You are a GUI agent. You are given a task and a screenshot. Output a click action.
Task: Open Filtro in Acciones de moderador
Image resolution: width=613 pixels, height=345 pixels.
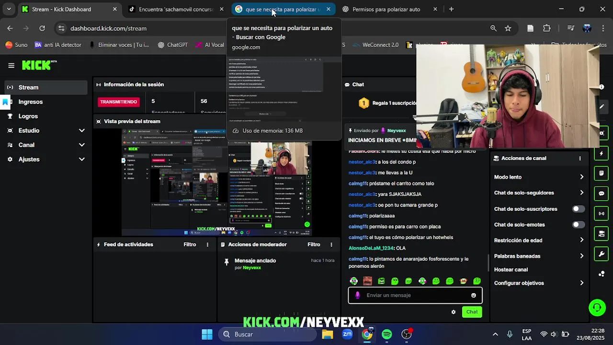pyautogui.click(x=314, y=244)
